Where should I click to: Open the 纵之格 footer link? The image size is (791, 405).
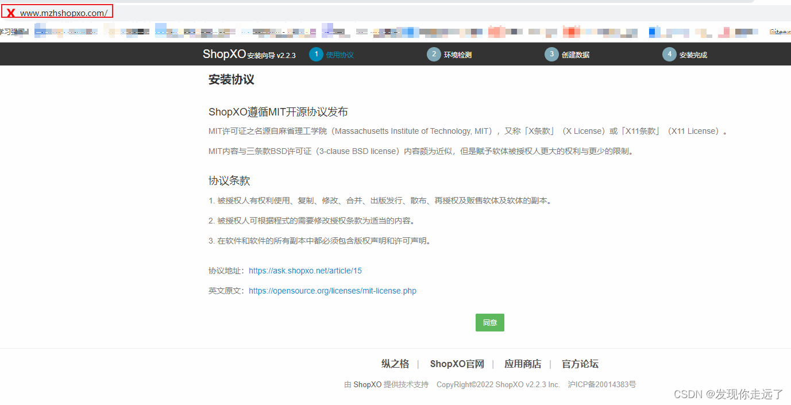coord(395,364)
